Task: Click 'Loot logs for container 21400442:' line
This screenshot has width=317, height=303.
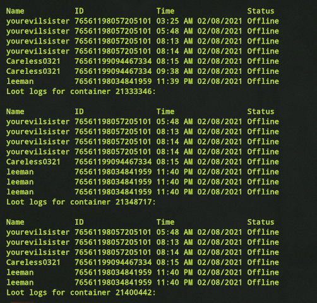Action: click(81, 292)
